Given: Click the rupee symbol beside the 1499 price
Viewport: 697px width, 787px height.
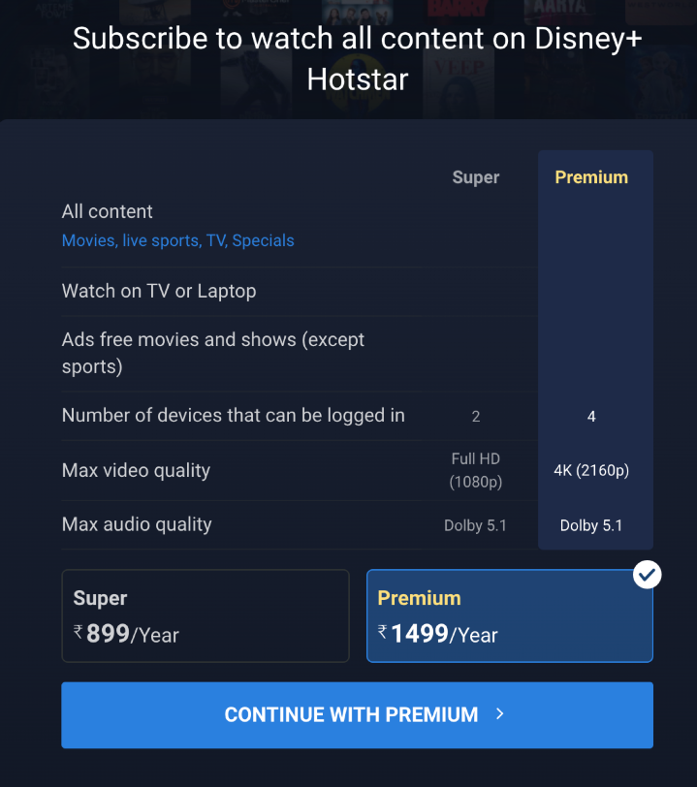Looking at the screenshot, I should click(x=383, y=631).
